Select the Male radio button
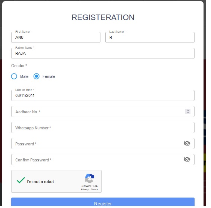The height and width of the screenshot is (208, 211). point(14,76)
